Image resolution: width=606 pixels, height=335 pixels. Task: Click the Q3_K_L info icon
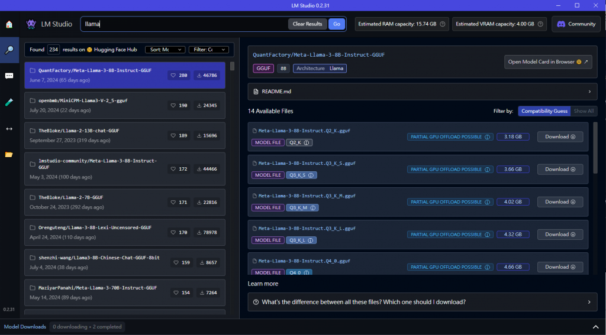(310, 240)
